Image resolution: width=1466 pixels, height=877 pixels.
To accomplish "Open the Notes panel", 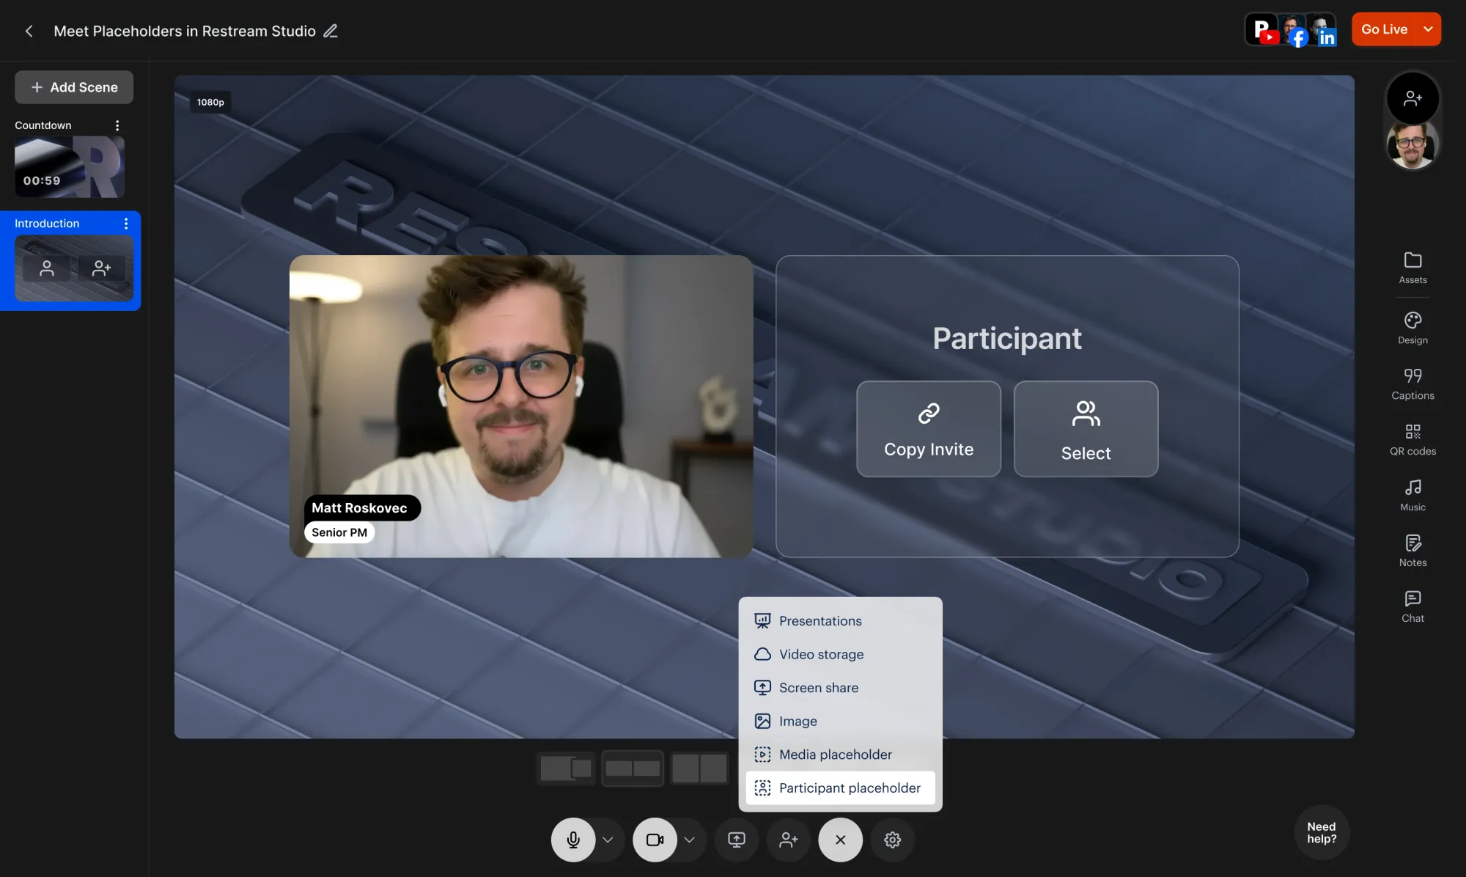I will pyautogui.click(x=1412, y=551).
